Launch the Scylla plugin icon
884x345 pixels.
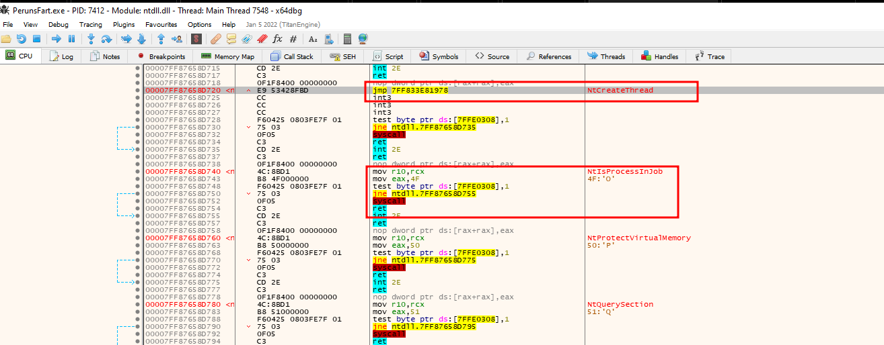click(x=196, y=39)
